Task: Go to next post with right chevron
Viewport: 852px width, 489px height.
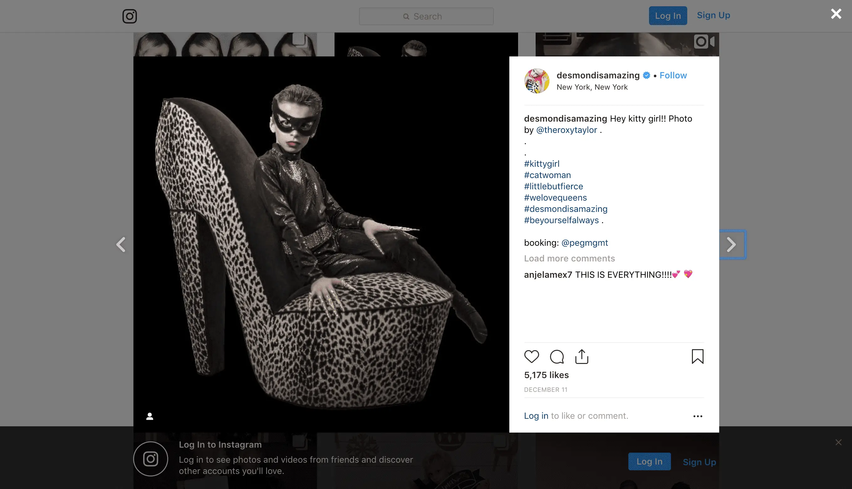Action: click(732, 244)
